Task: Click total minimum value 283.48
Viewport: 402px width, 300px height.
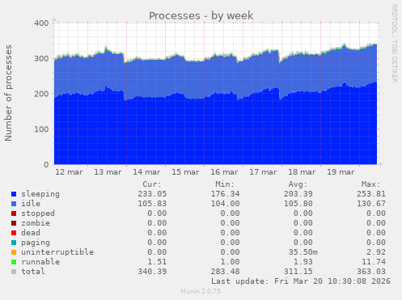Action: pos(225,272)
